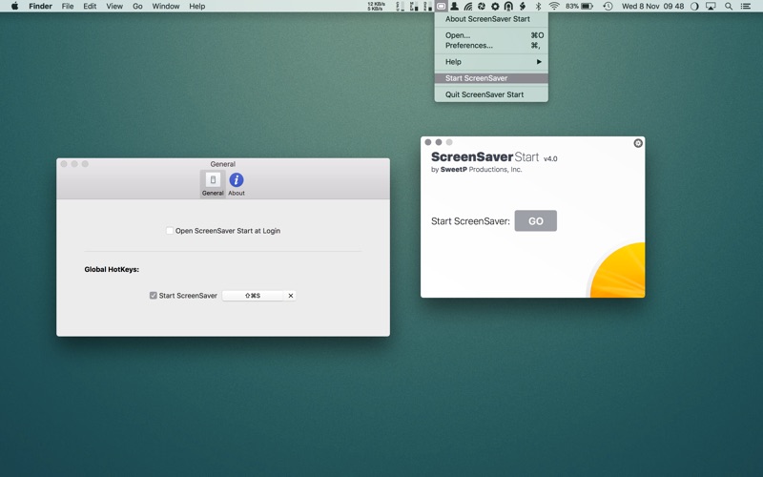The width and height of the screenshot is (763, 477).
Task: Click the ⇧⌘S hotkey recorder field
Action: (x=253, y=296)
